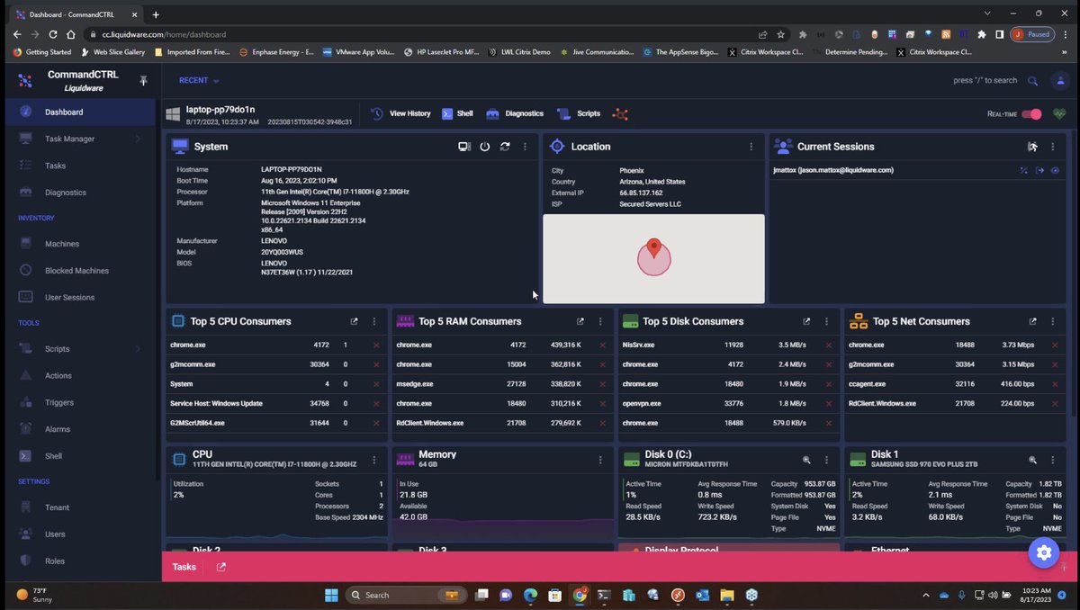Image resolution: width=1080 pixels, height=610 pixels.
Task: Click the magnifier icon in Disk 1 panel
Action: (1032, 459)
